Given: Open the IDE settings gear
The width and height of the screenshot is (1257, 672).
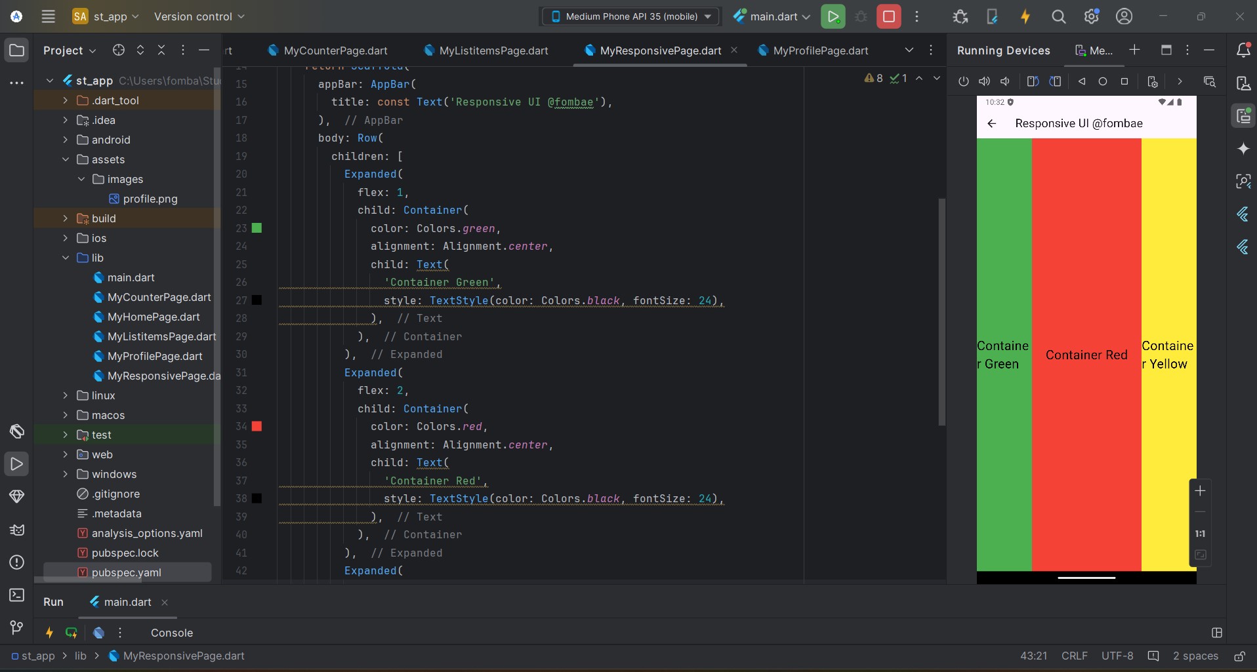Looking at the screenshot, I should tap(1091, 16).
